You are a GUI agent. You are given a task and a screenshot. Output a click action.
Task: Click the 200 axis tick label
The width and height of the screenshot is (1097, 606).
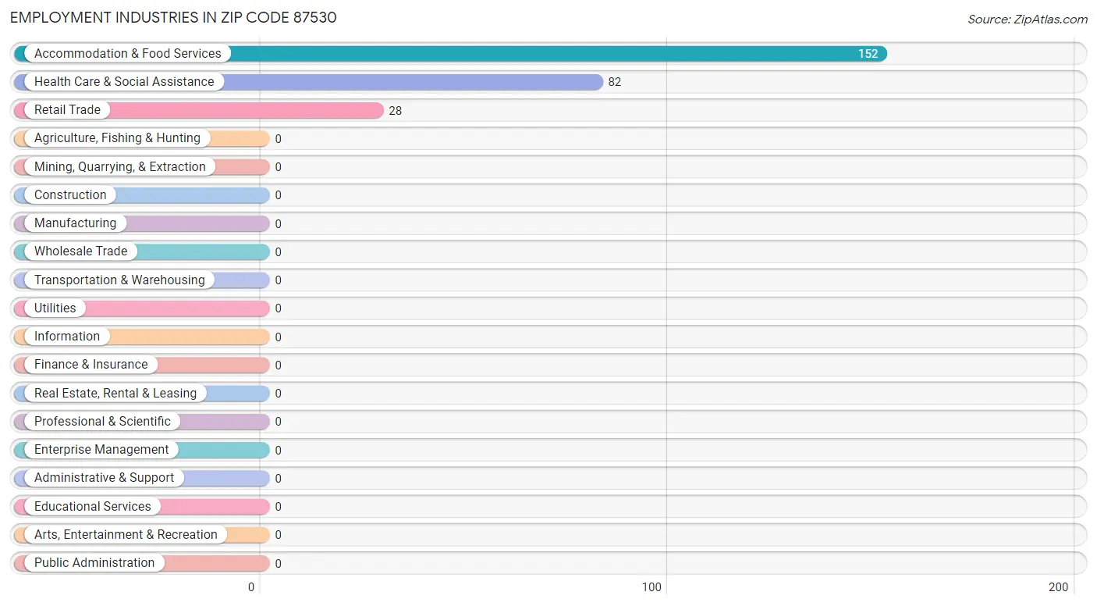[1059, 587]
